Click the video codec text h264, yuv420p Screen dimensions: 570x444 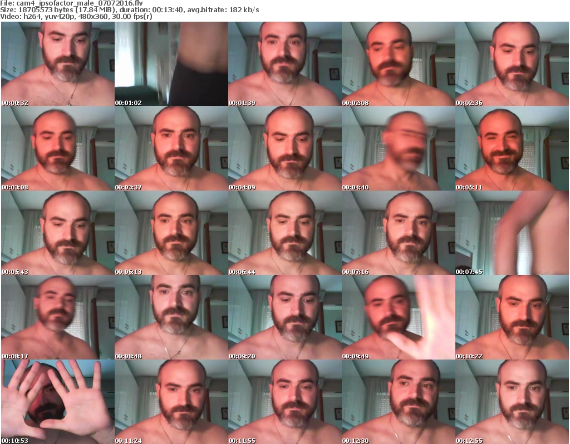click(48, 17)
